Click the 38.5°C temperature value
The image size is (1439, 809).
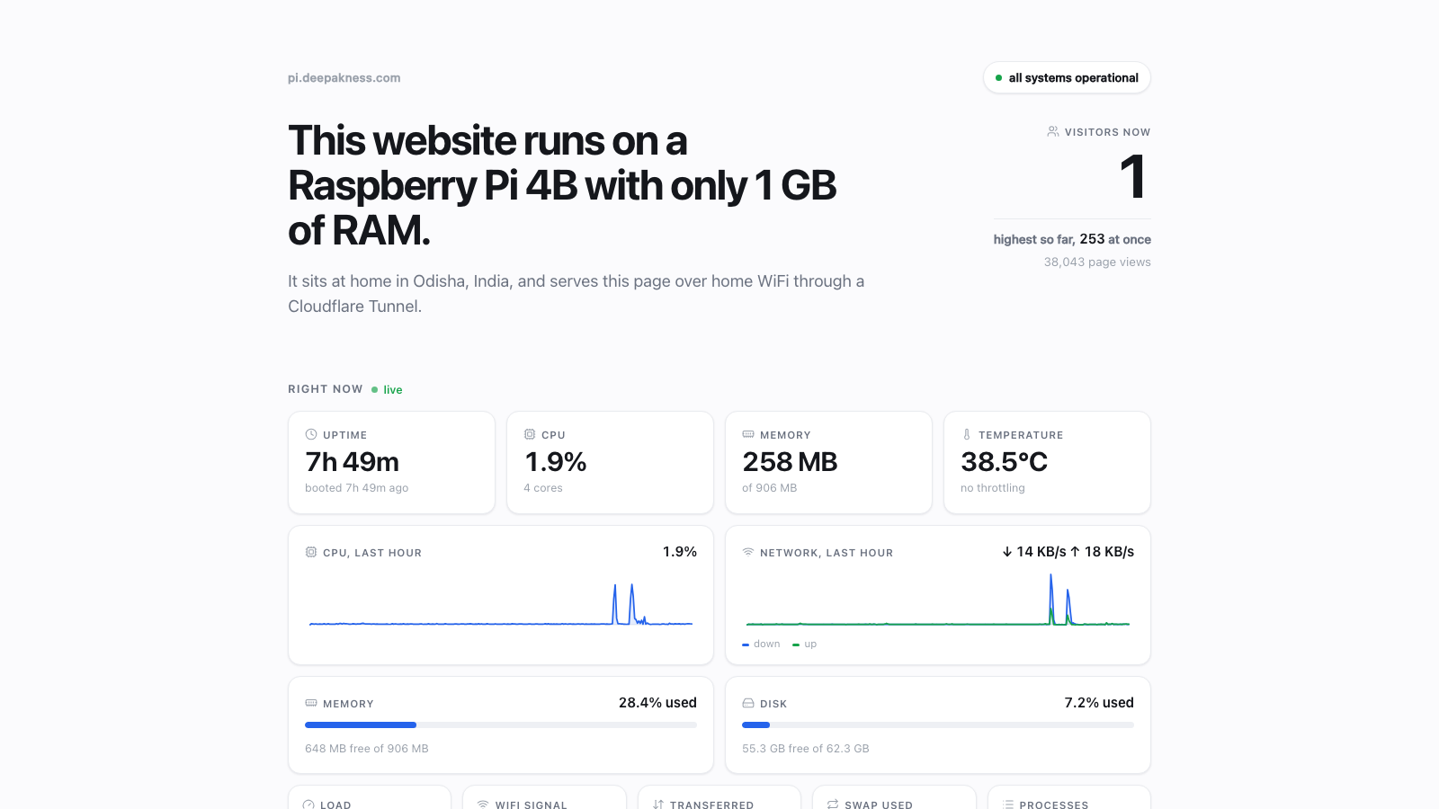click(1005, 462)
